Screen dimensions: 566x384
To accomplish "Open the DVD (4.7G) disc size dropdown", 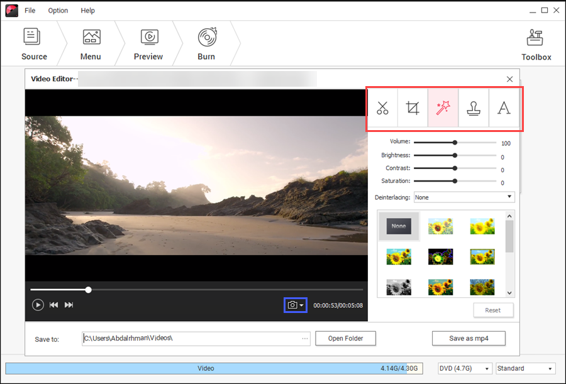I will 464,368.
